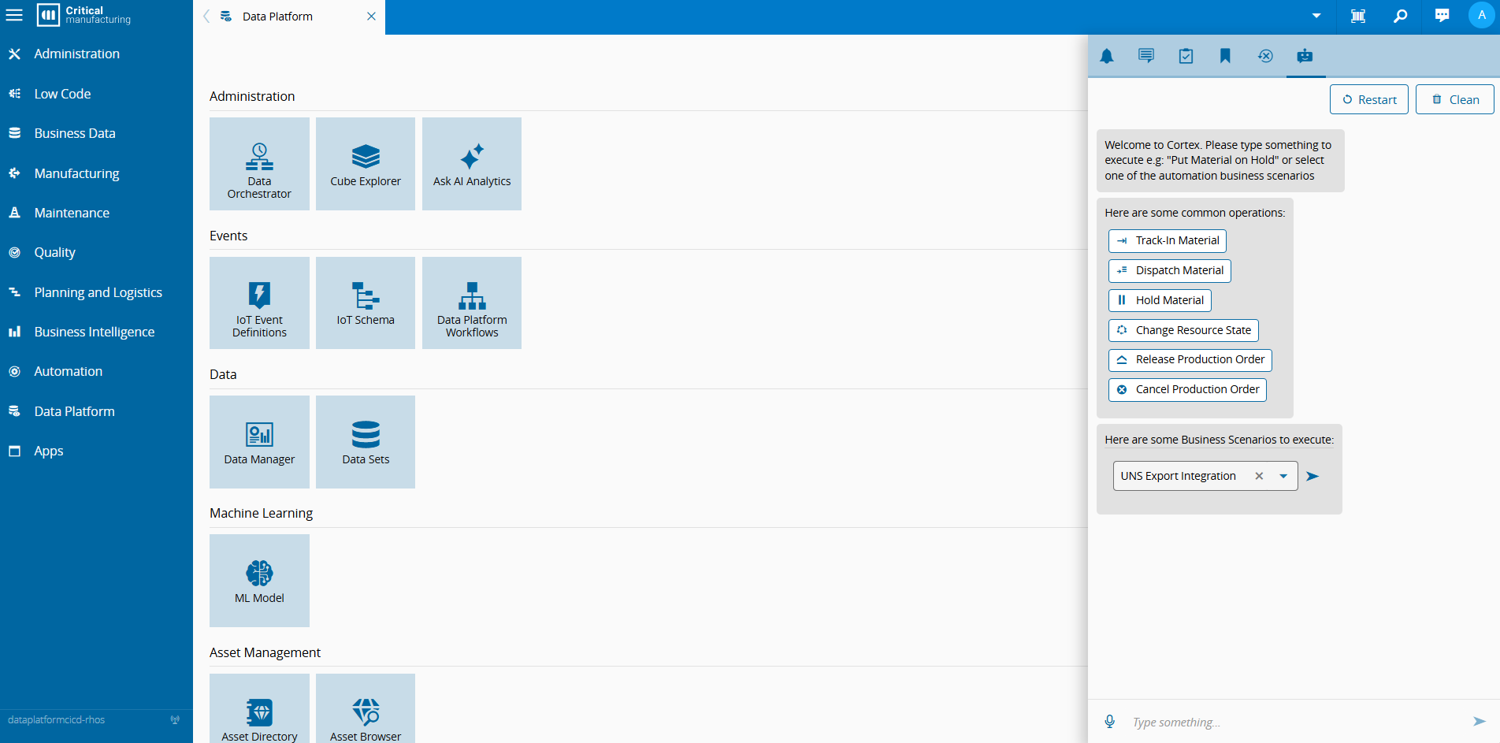Launch the Ask AI Analytics tile

pos(472,164)
